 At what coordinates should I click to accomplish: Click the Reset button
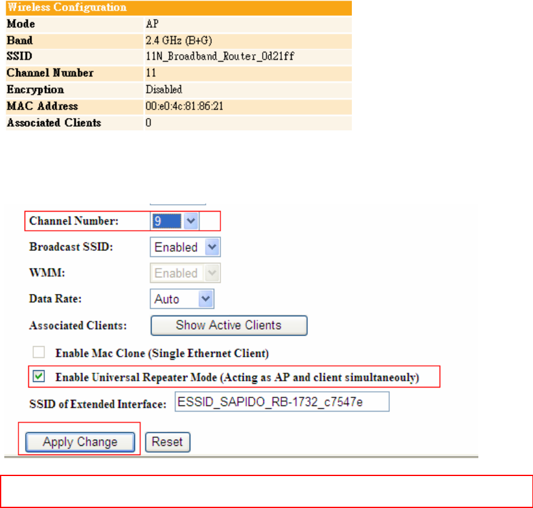(168, 442)
